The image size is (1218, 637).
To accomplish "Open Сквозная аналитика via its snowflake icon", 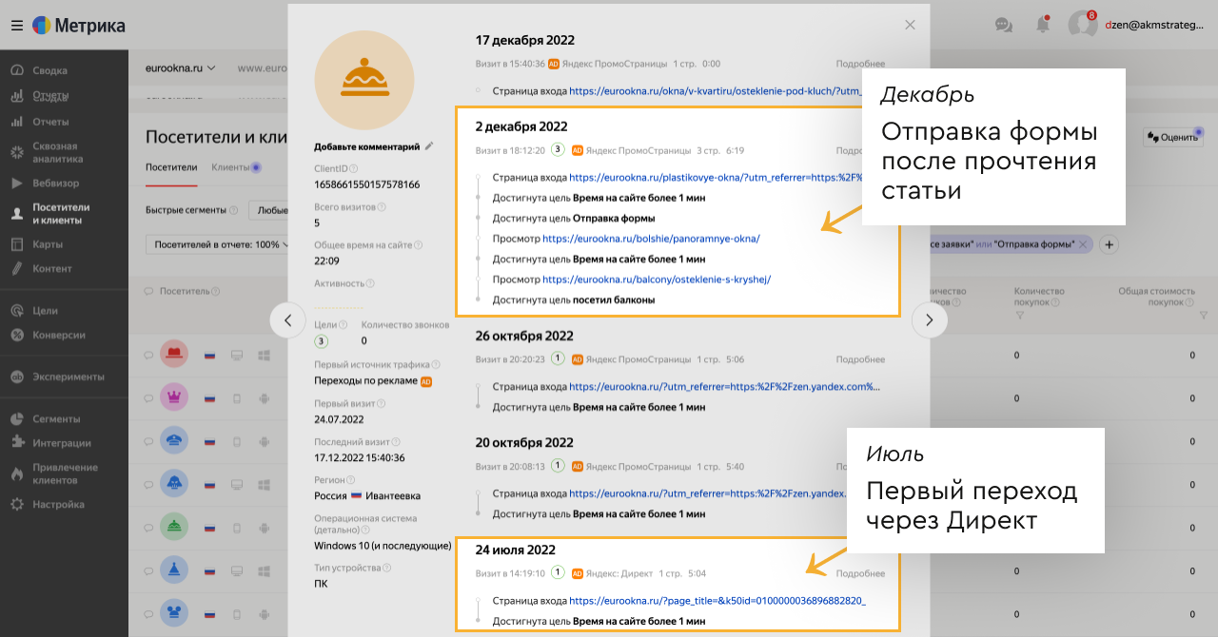I will pyautogui.click(x=16, y=152).
